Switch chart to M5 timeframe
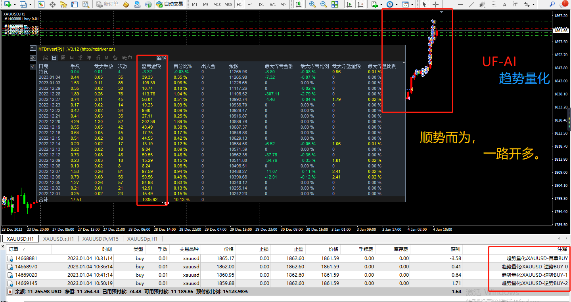This screenshot has height=302, width=571. tap(206, 4)
